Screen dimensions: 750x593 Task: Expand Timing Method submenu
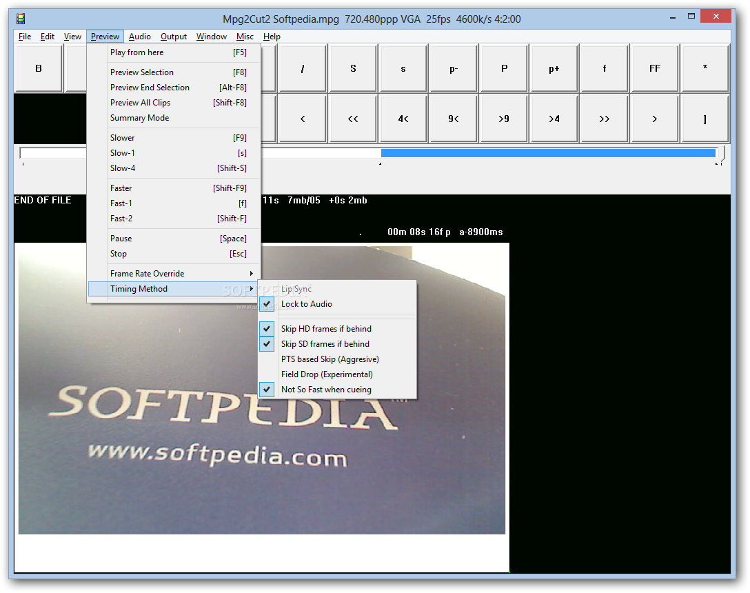tap(174, 289)
